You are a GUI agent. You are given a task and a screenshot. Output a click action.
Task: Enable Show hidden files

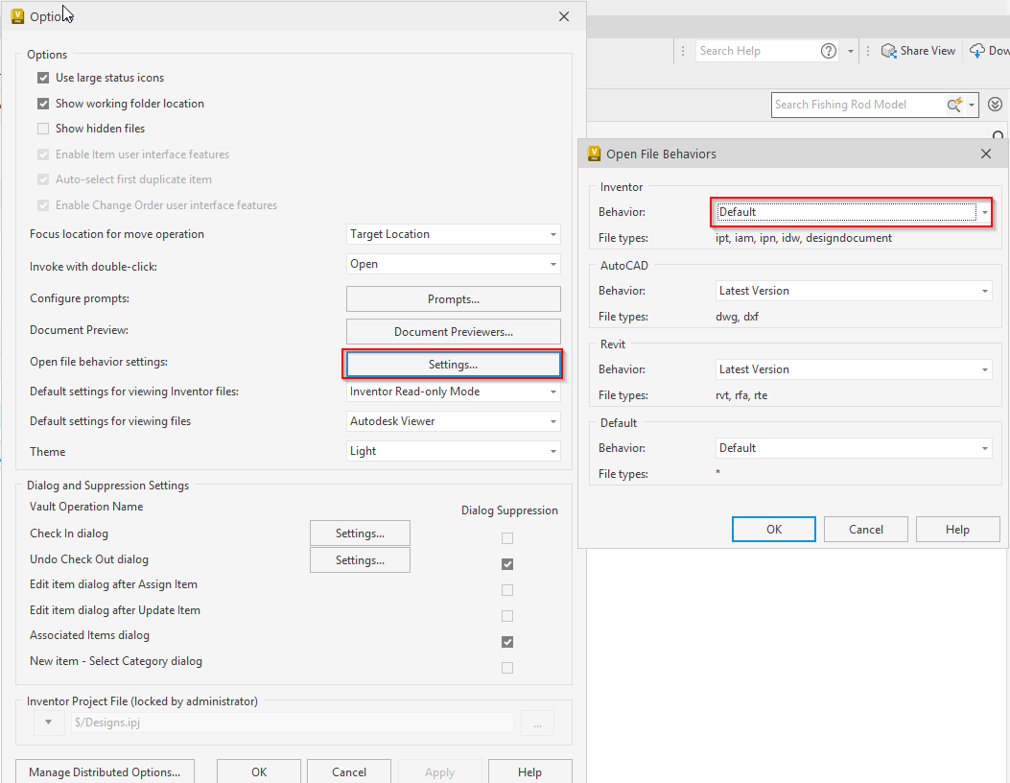[x=43, y=128]
